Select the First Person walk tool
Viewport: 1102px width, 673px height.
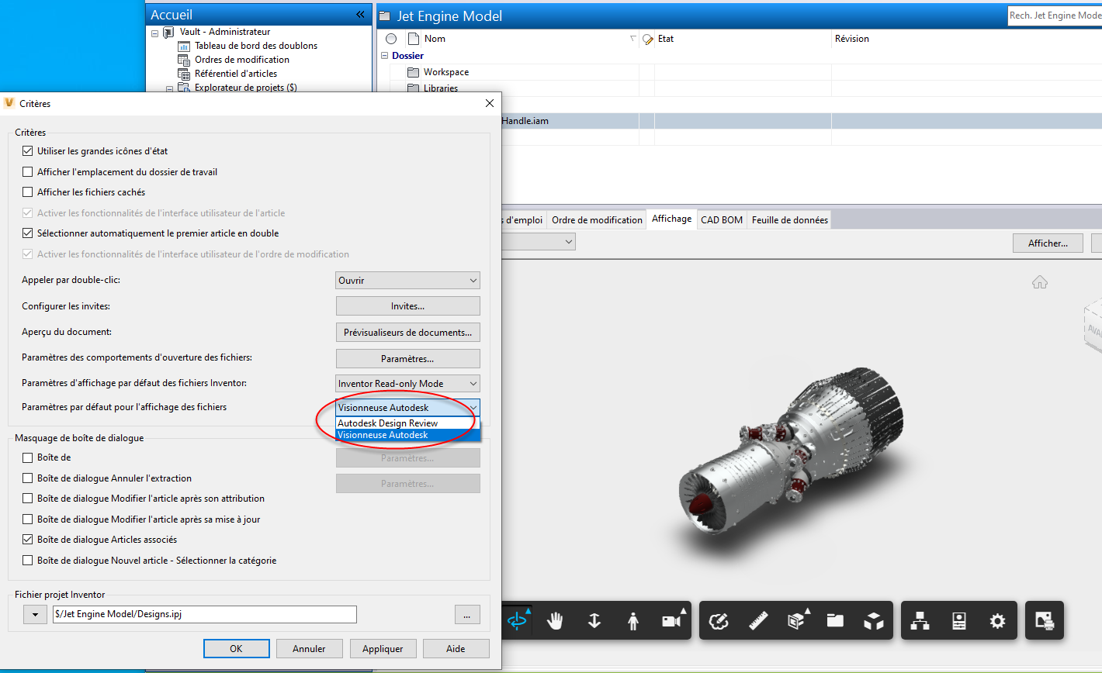633,620
